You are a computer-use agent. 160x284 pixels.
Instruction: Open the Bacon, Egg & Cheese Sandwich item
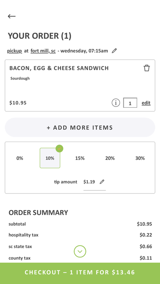(x=59, y=68)
